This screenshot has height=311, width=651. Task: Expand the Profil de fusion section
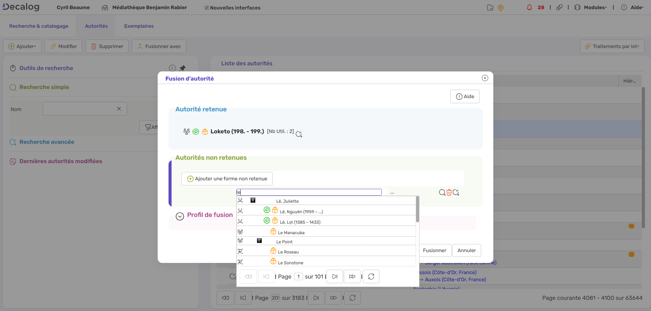180,216
